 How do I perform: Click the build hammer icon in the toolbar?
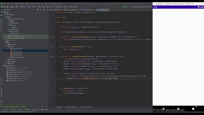pos(120,7)
